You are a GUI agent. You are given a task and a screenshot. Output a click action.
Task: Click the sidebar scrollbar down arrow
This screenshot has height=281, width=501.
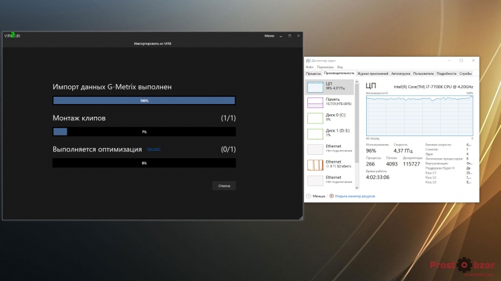pos(357,188)
